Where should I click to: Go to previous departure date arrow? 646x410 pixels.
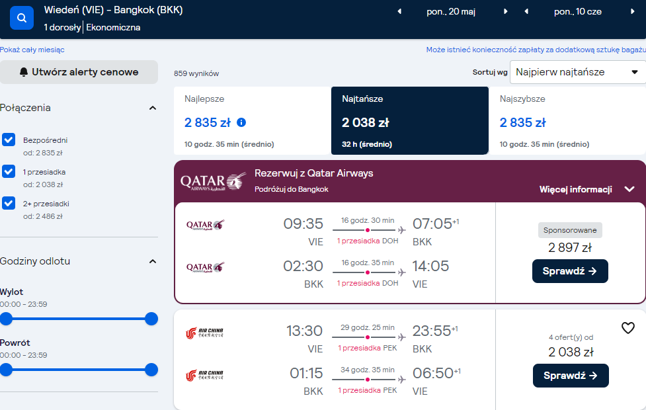[x=399, y=11]
